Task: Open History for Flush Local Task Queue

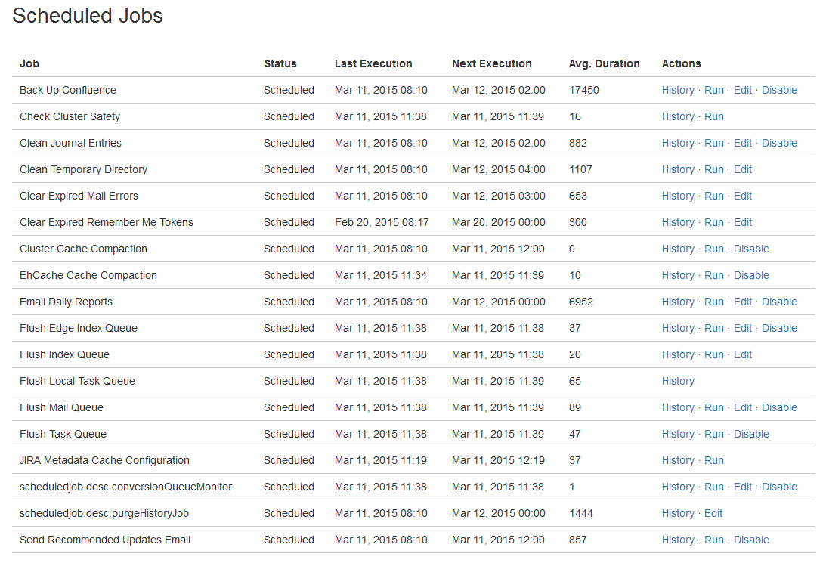Action: pos(677,381)
